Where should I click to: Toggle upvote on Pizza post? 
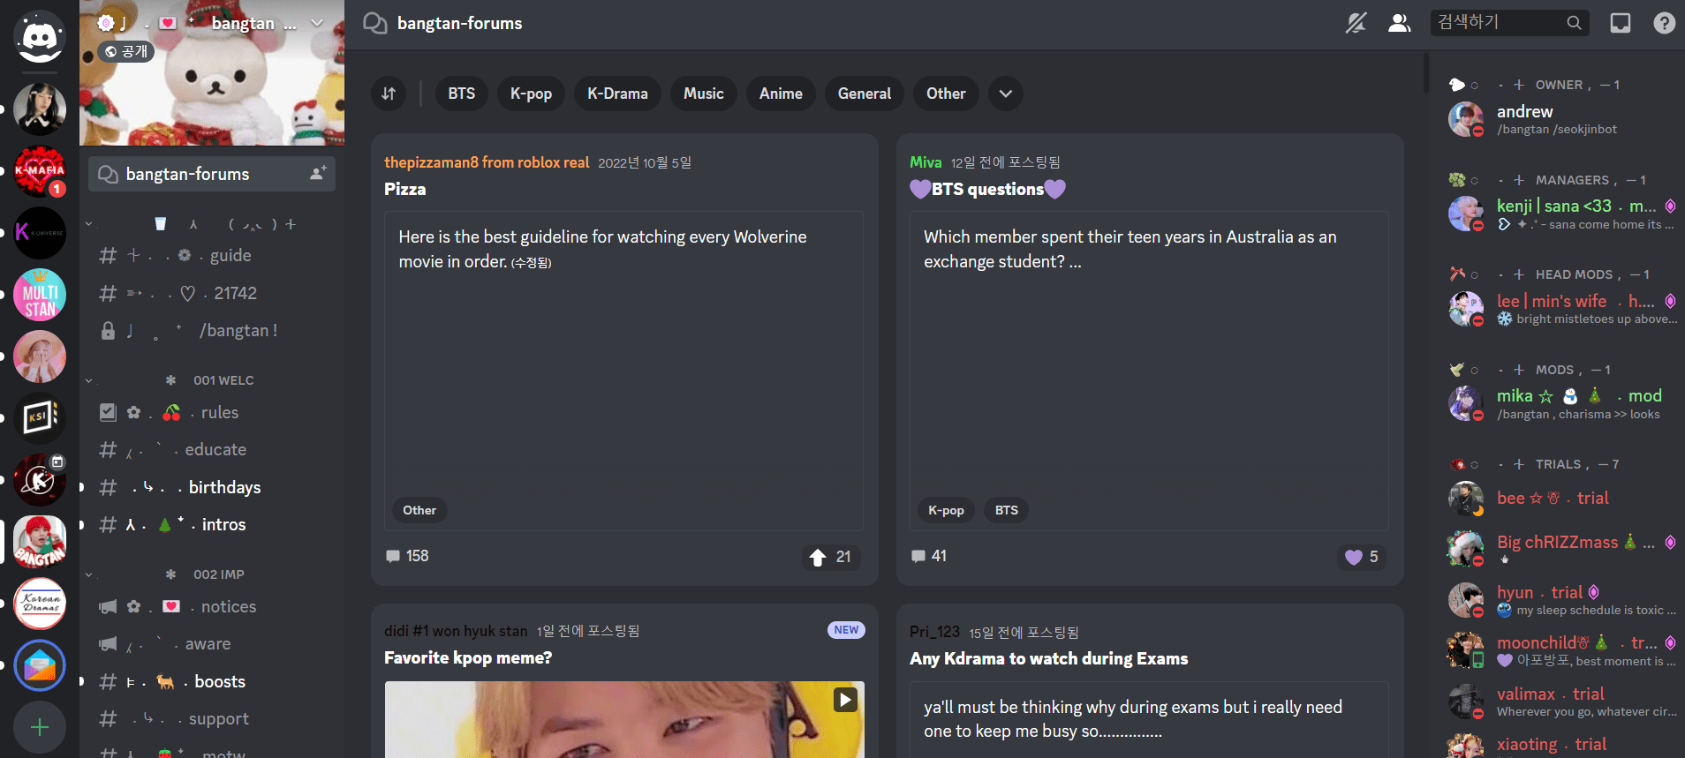(830, 557)
